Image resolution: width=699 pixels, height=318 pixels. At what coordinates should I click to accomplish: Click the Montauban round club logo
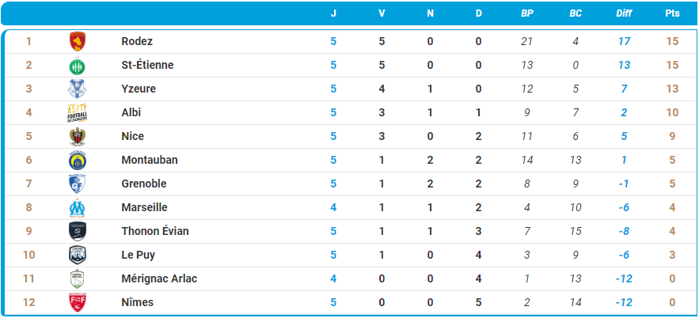(x=77, y=160)
